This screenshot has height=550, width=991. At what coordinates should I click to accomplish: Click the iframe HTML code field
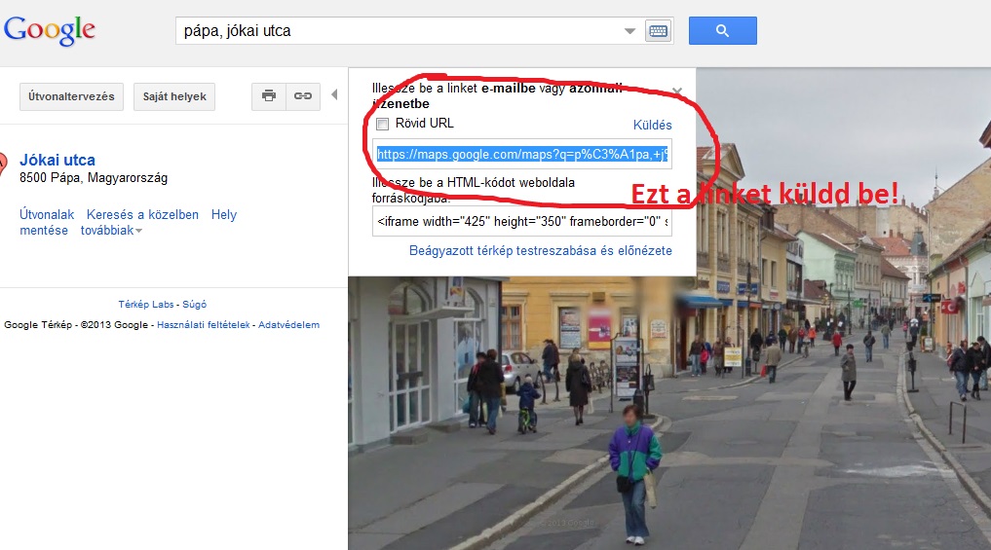tap(522, 222)
